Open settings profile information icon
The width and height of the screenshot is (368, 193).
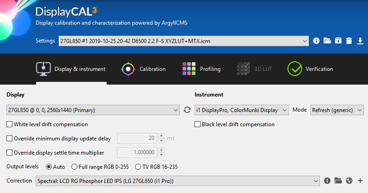316,41
